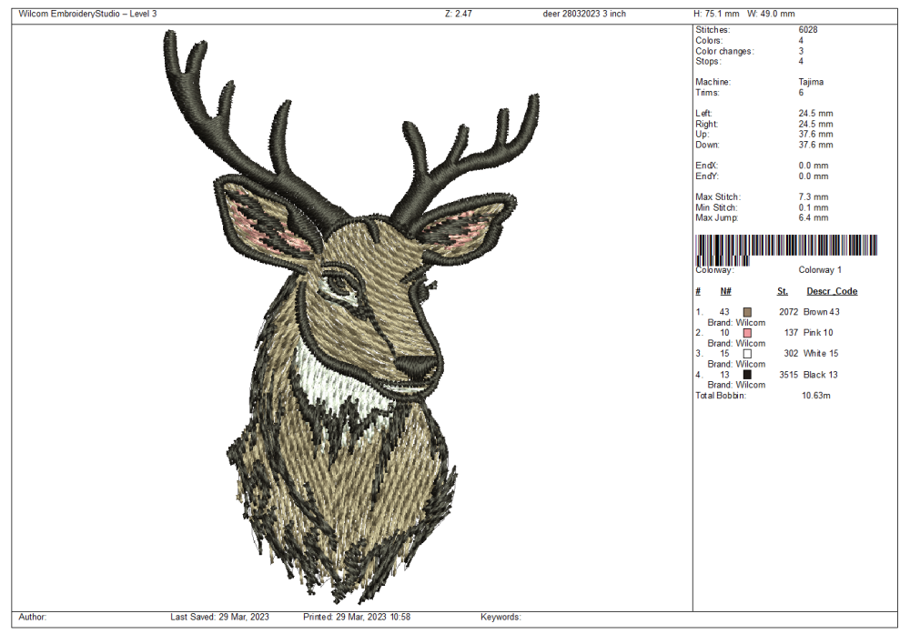Click the Machine value Tajima

tap(812, 82)
